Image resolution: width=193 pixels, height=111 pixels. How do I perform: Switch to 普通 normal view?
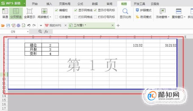pos(5,13)
